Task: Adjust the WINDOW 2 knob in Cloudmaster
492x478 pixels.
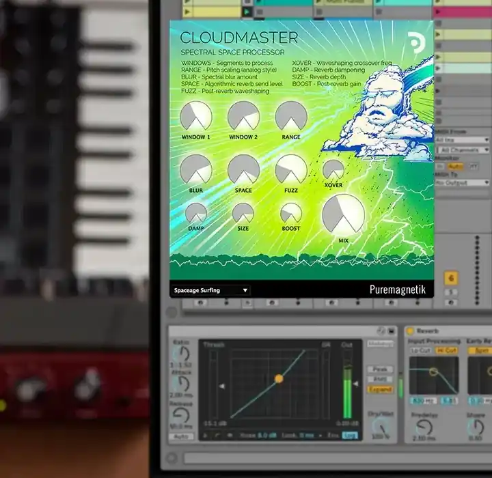Action: 243,115
